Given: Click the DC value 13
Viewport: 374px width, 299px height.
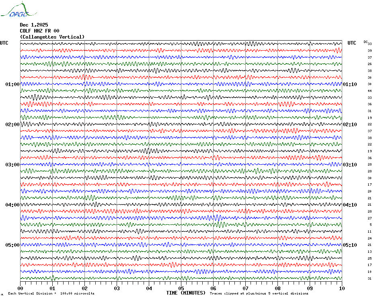Looking at the screenshot, I should point(370,252).
